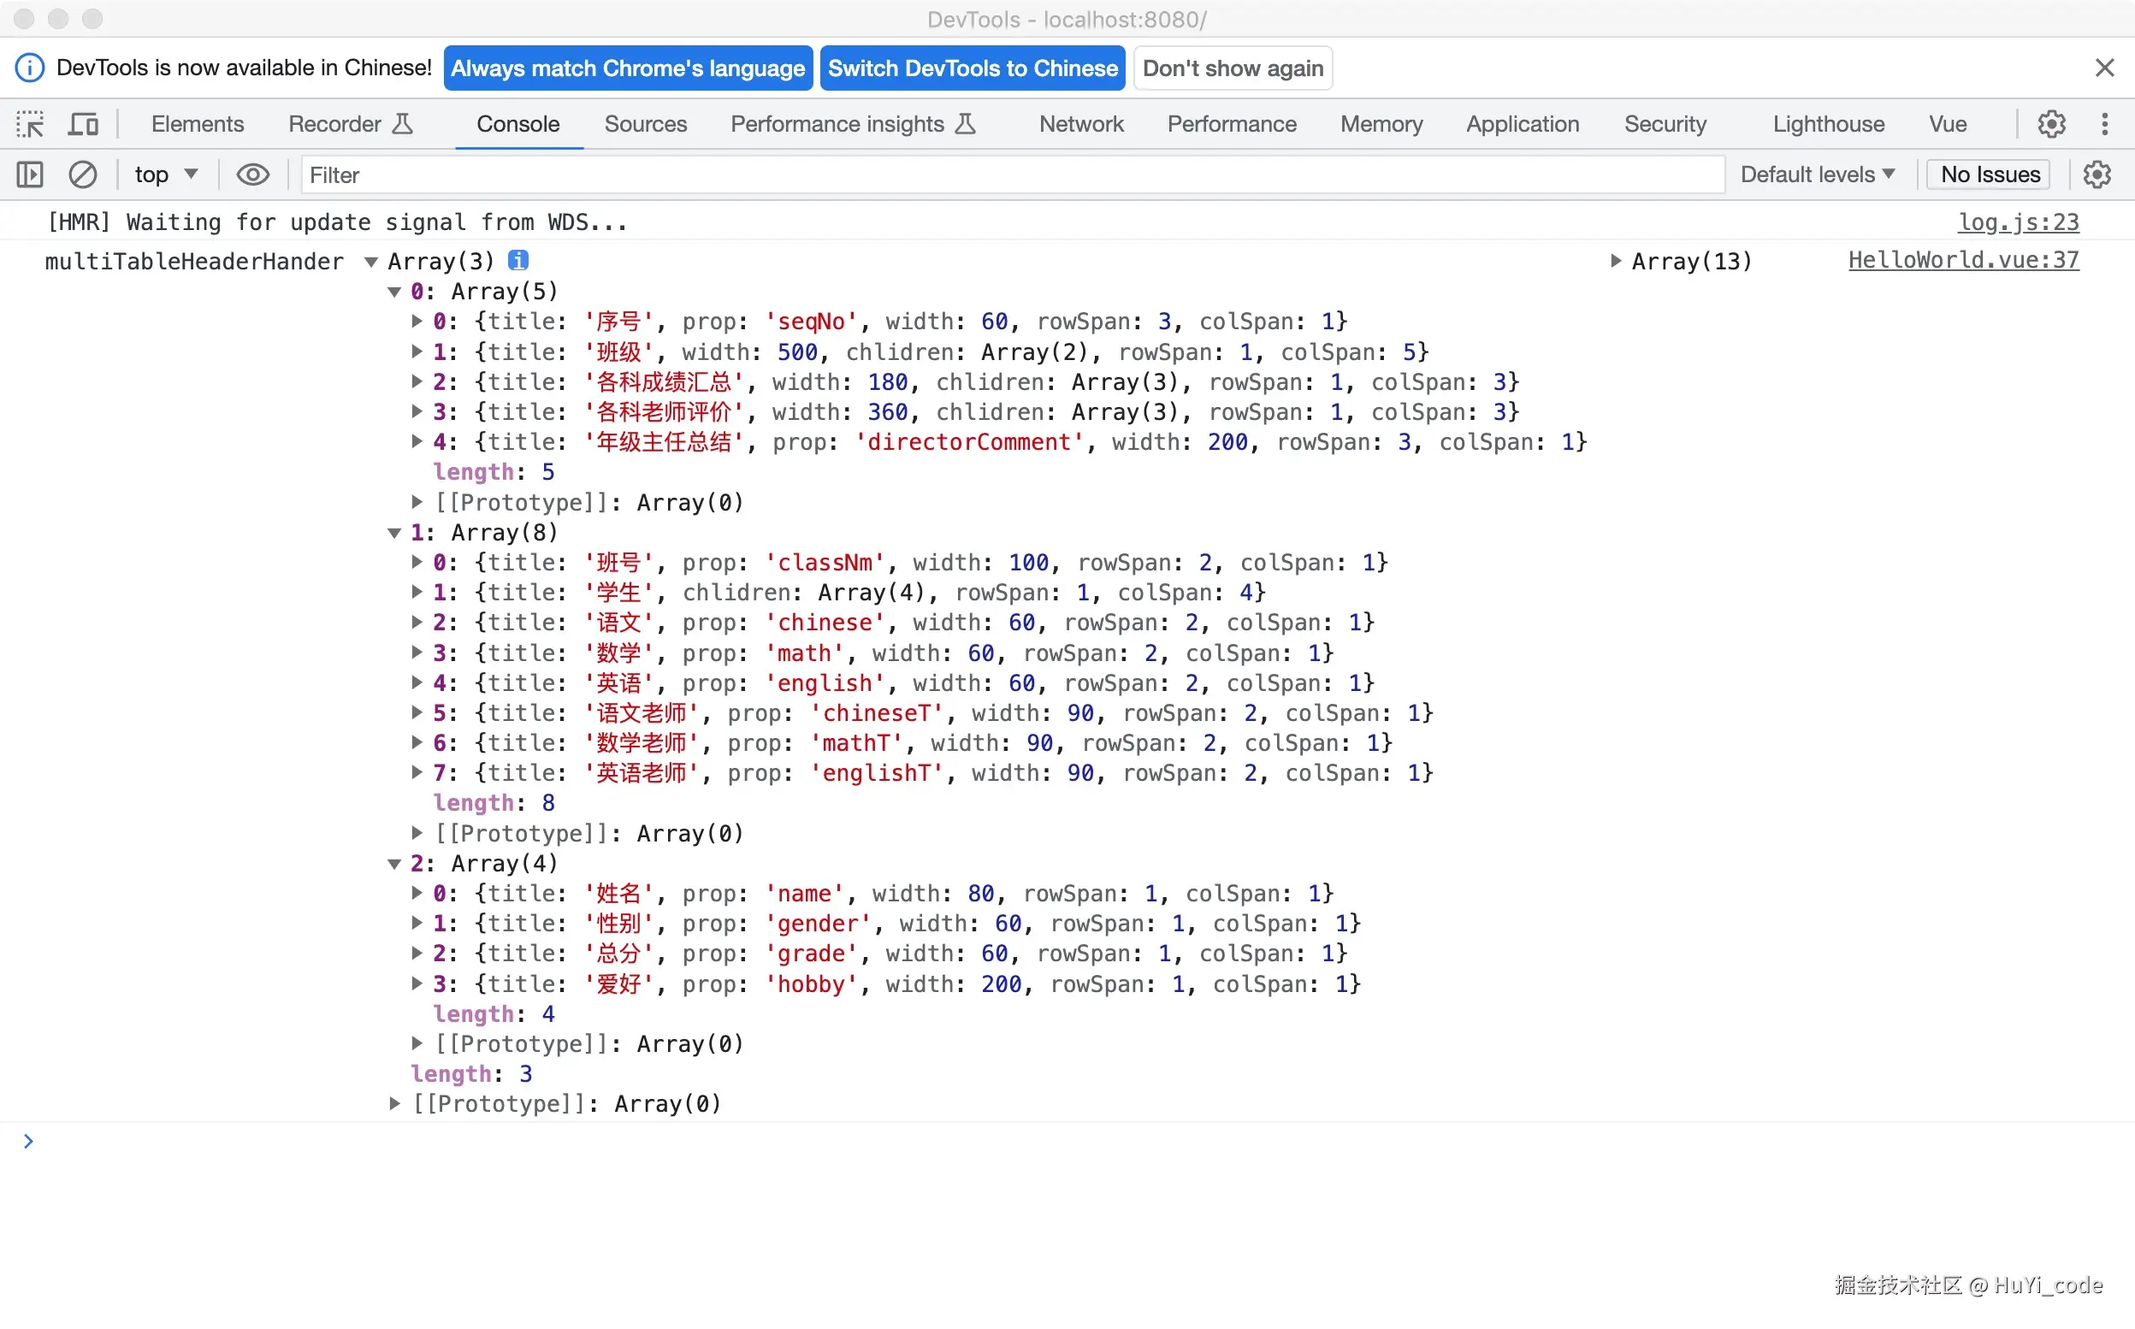
Task: Show the console sidebar panel icon
Action: coord(30,174)
